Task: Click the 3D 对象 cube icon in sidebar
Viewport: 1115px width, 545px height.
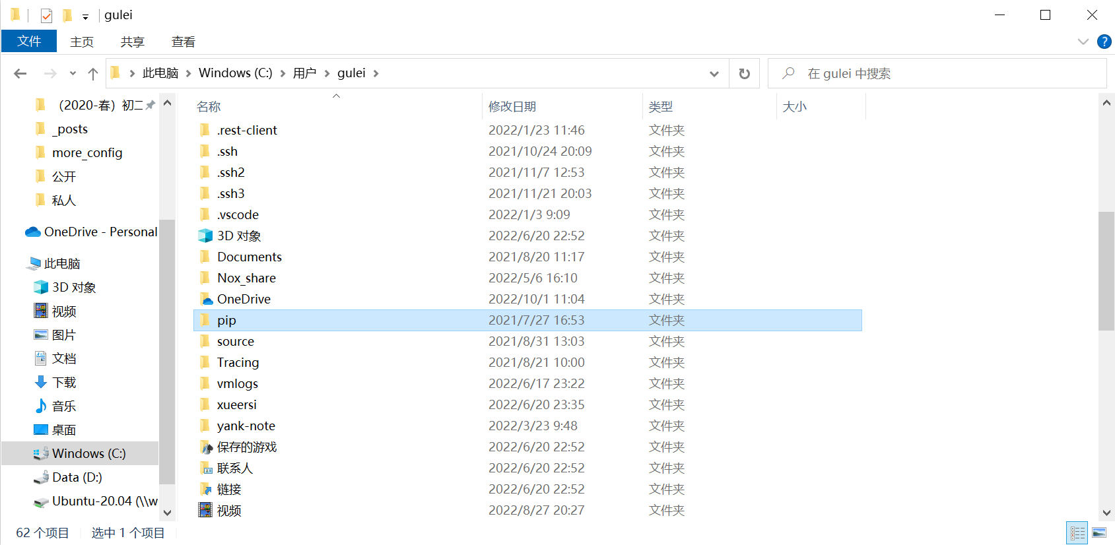Action: tap(41, 287)
